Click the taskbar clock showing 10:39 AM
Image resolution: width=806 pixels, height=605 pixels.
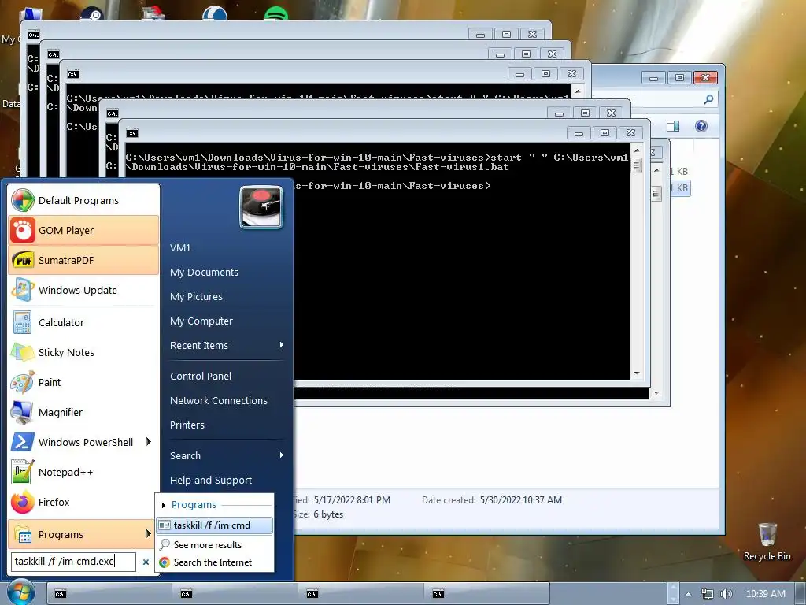coord(765,594)
